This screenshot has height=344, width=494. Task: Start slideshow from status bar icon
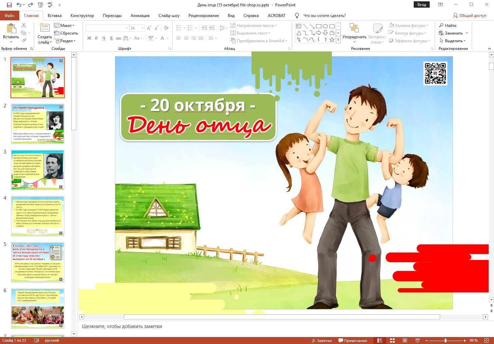pos(417,340)
